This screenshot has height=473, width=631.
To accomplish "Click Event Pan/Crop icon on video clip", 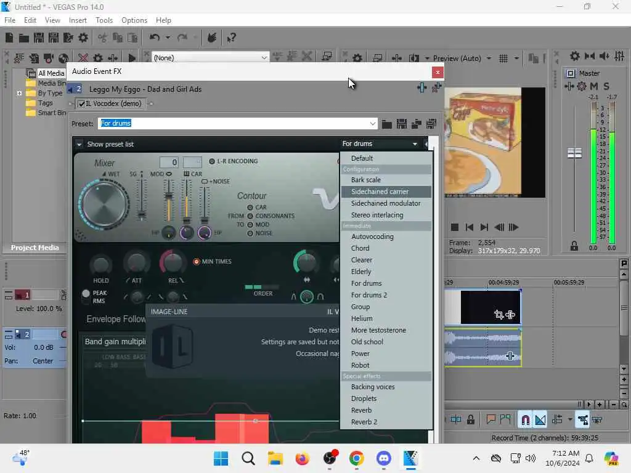I will [499, 315].
